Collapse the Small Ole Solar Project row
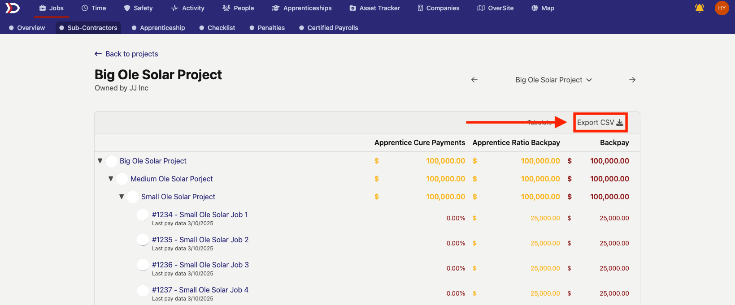 coord(122,197)
